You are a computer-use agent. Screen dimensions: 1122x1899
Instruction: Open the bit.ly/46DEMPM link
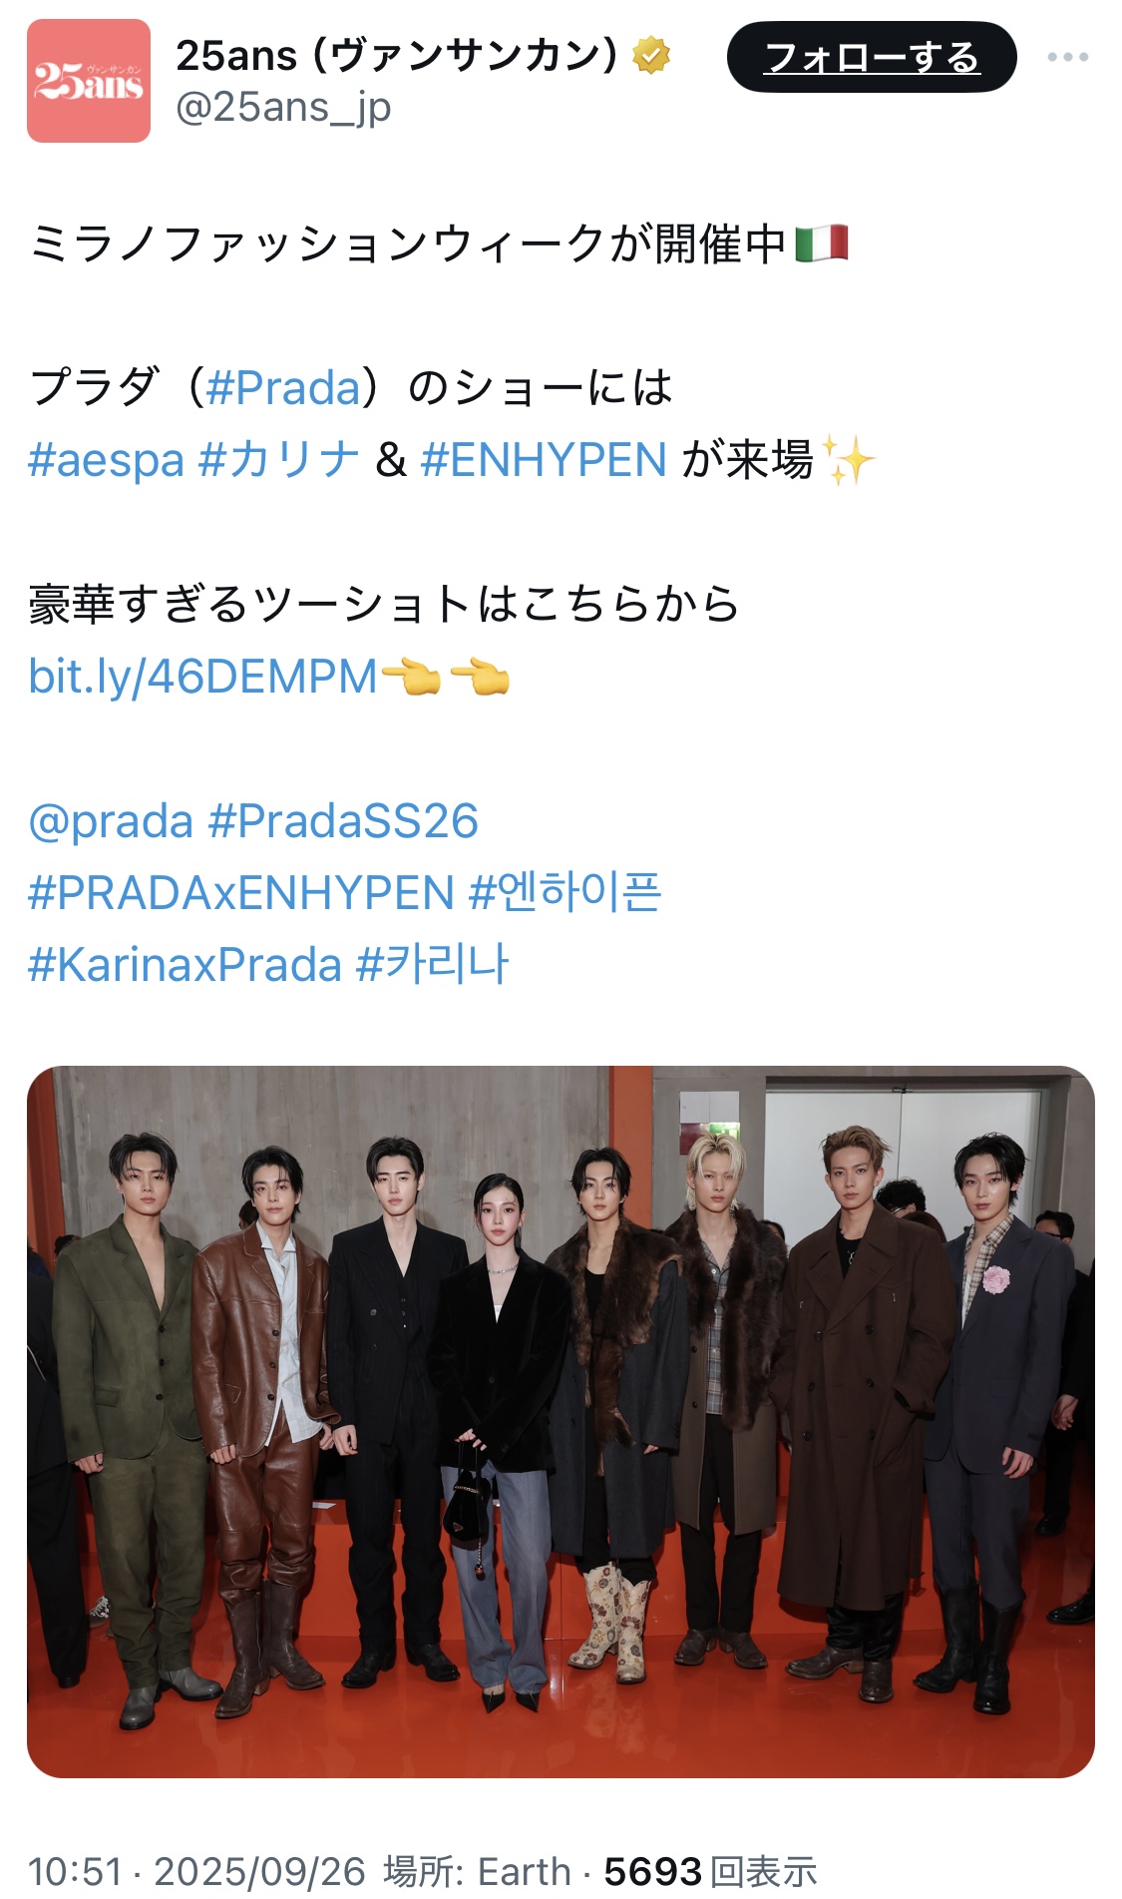202,677
